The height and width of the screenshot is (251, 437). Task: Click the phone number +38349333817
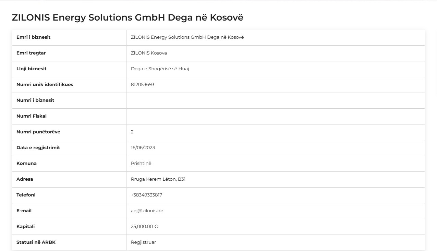[146, 195]
